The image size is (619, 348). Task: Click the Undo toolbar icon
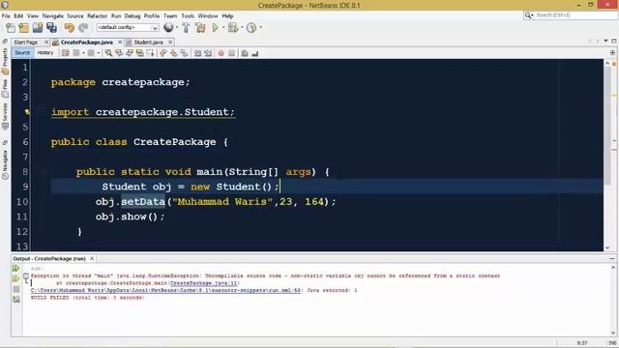click(x=70, y=28)
